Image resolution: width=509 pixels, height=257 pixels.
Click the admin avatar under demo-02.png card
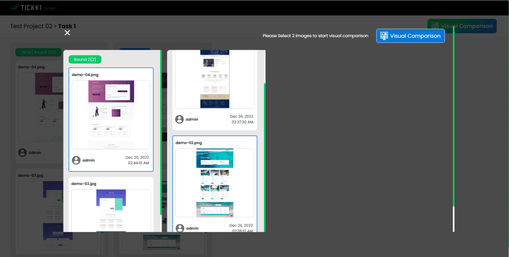(180, 228)
